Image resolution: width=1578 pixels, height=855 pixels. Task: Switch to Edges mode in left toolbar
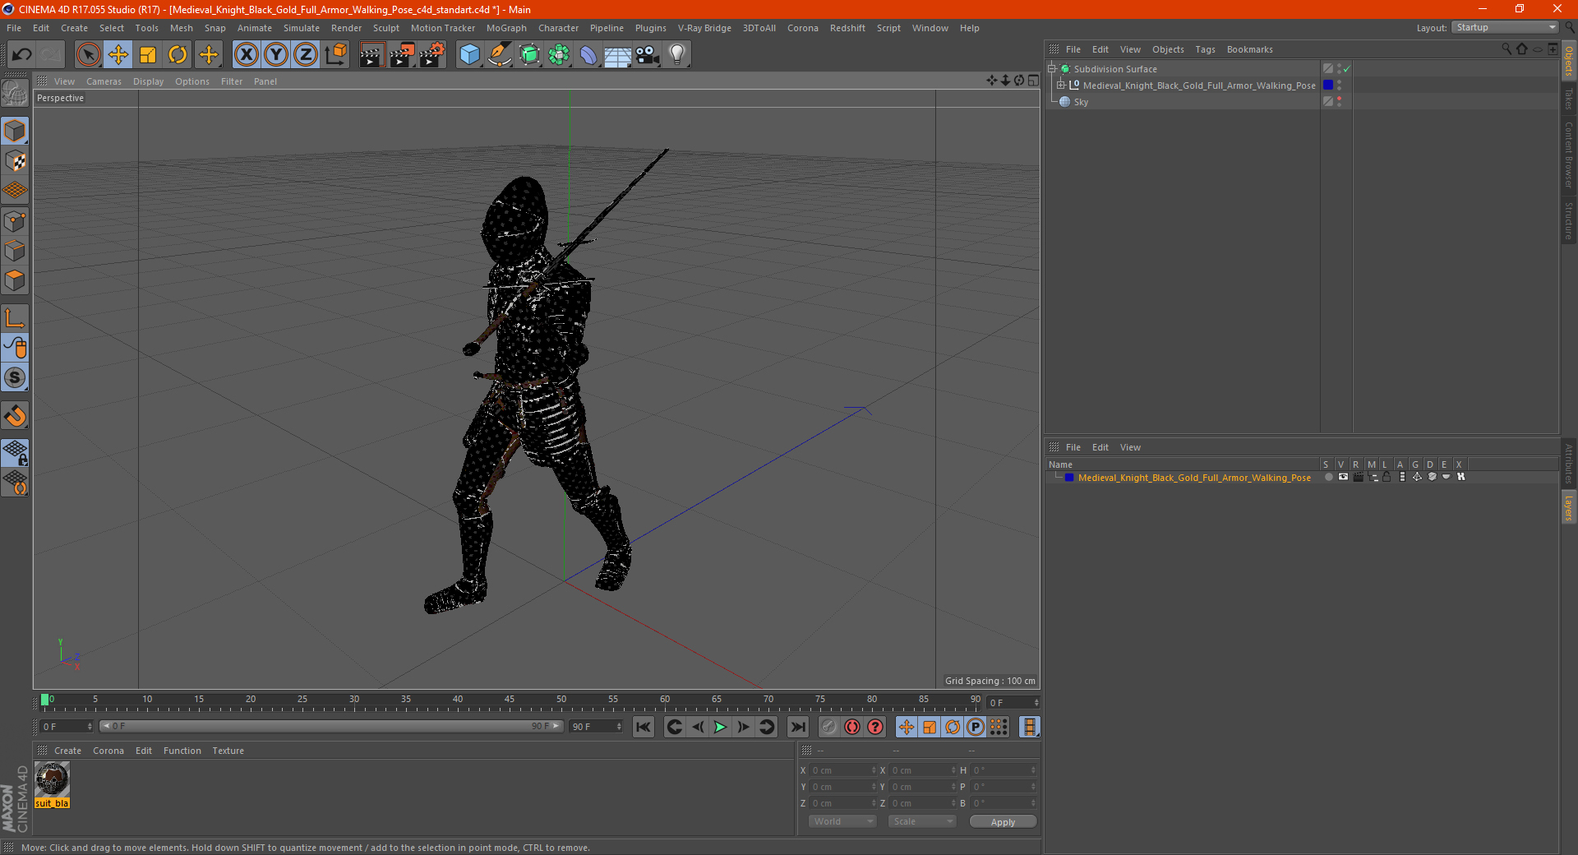tap(15, 251)
